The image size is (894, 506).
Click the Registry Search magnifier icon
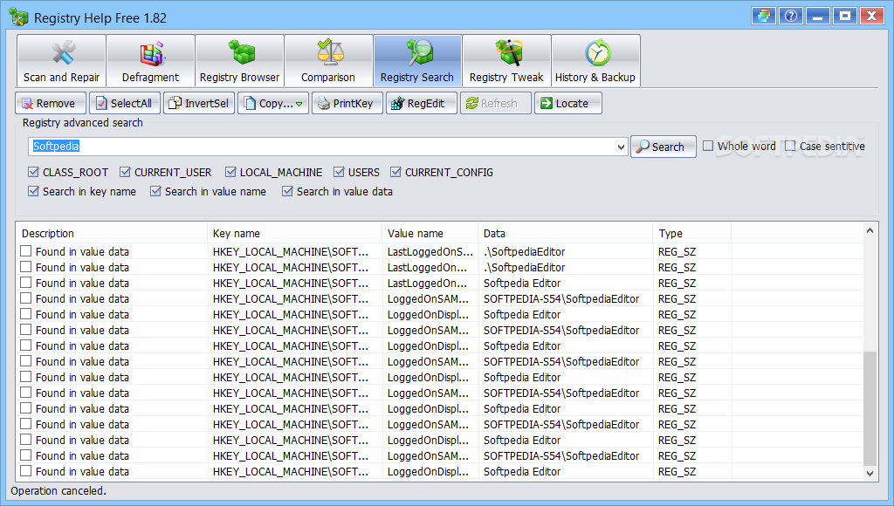(x=419, y=51)
